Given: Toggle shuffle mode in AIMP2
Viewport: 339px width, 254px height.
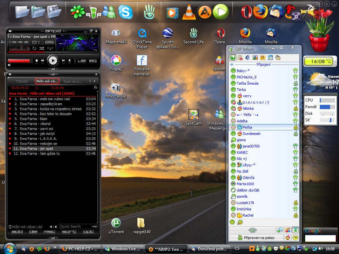Looking at the screenshot, I should pos(41,49).
